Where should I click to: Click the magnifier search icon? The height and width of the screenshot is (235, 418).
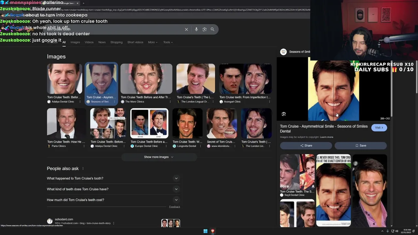coord(212,29)
